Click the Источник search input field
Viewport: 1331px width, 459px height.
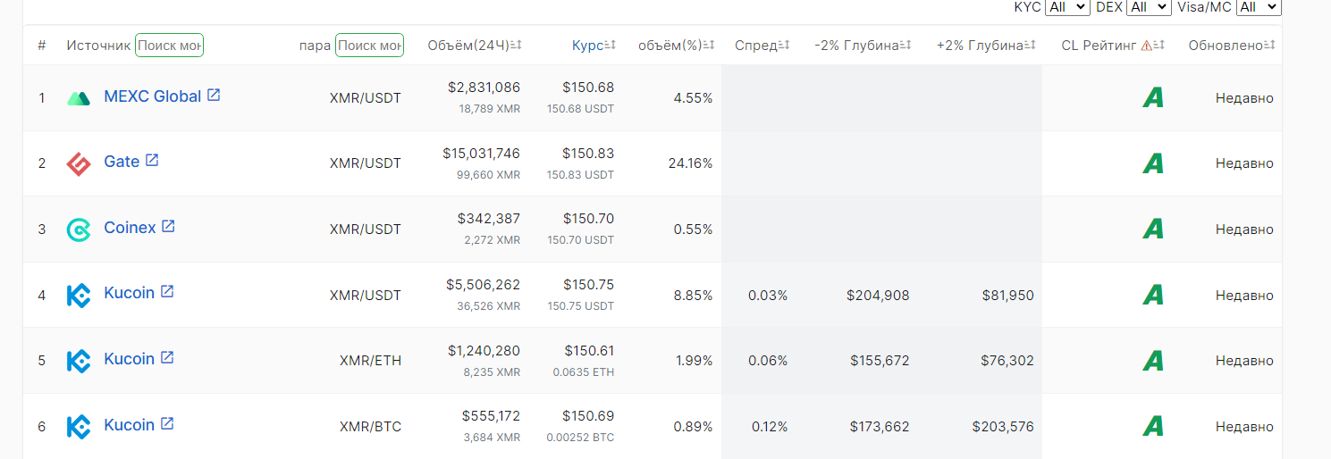pos(169,45)
